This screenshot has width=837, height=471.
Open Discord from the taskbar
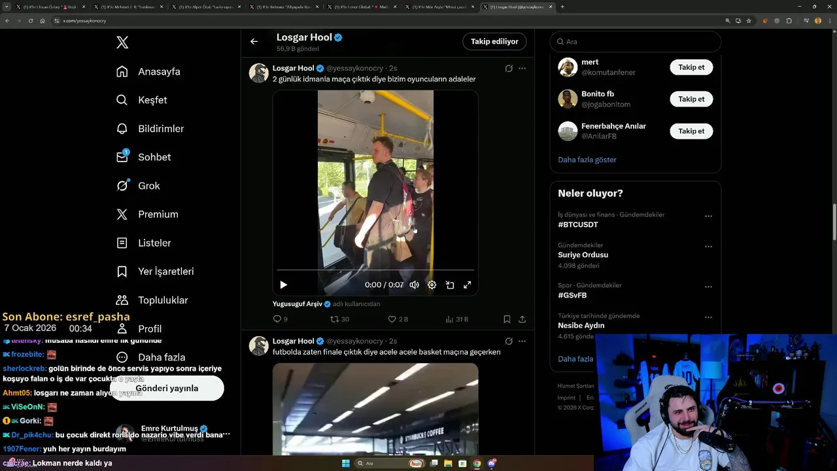click(x=492, y=463)
